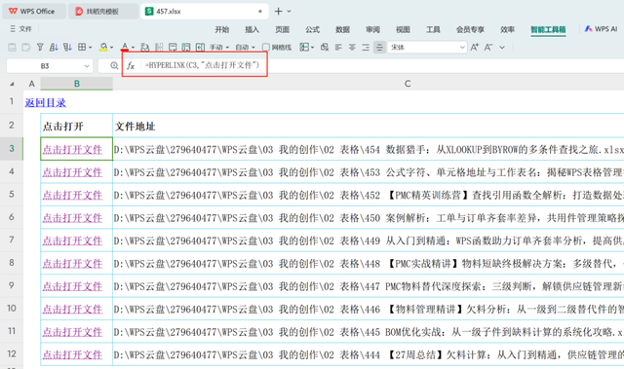
Task: Click the zoom magnifier icon beside formula bar
Action: pos(114,65)
